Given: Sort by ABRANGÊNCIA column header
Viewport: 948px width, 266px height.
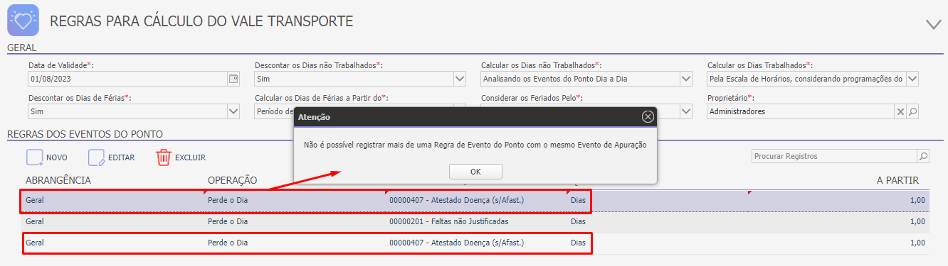Looking at the screenshot, I should pyautogui.click(x=58, y=180).
